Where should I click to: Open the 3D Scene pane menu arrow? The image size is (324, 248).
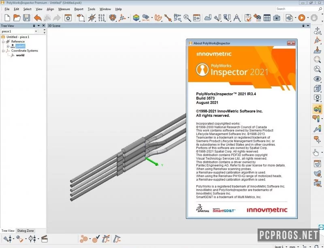pos(308,26)
